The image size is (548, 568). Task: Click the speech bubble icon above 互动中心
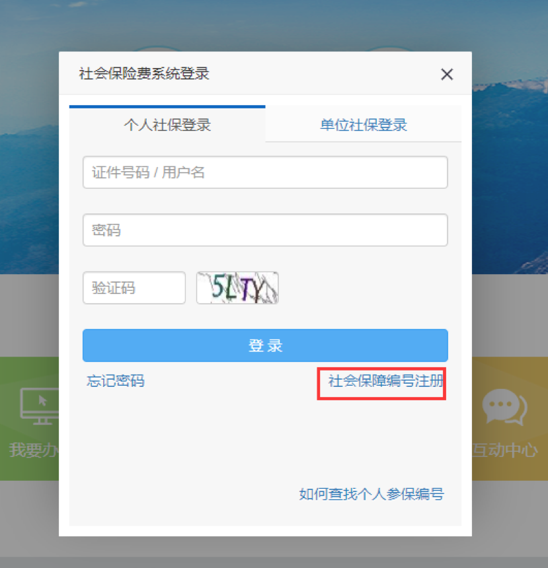point(504,407)
